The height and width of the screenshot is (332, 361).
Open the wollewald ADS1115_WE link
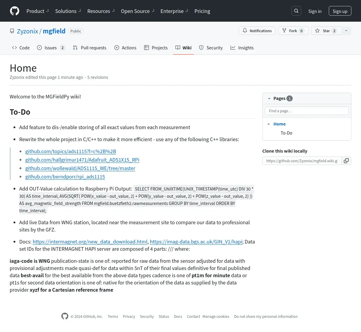pos(80,168)
